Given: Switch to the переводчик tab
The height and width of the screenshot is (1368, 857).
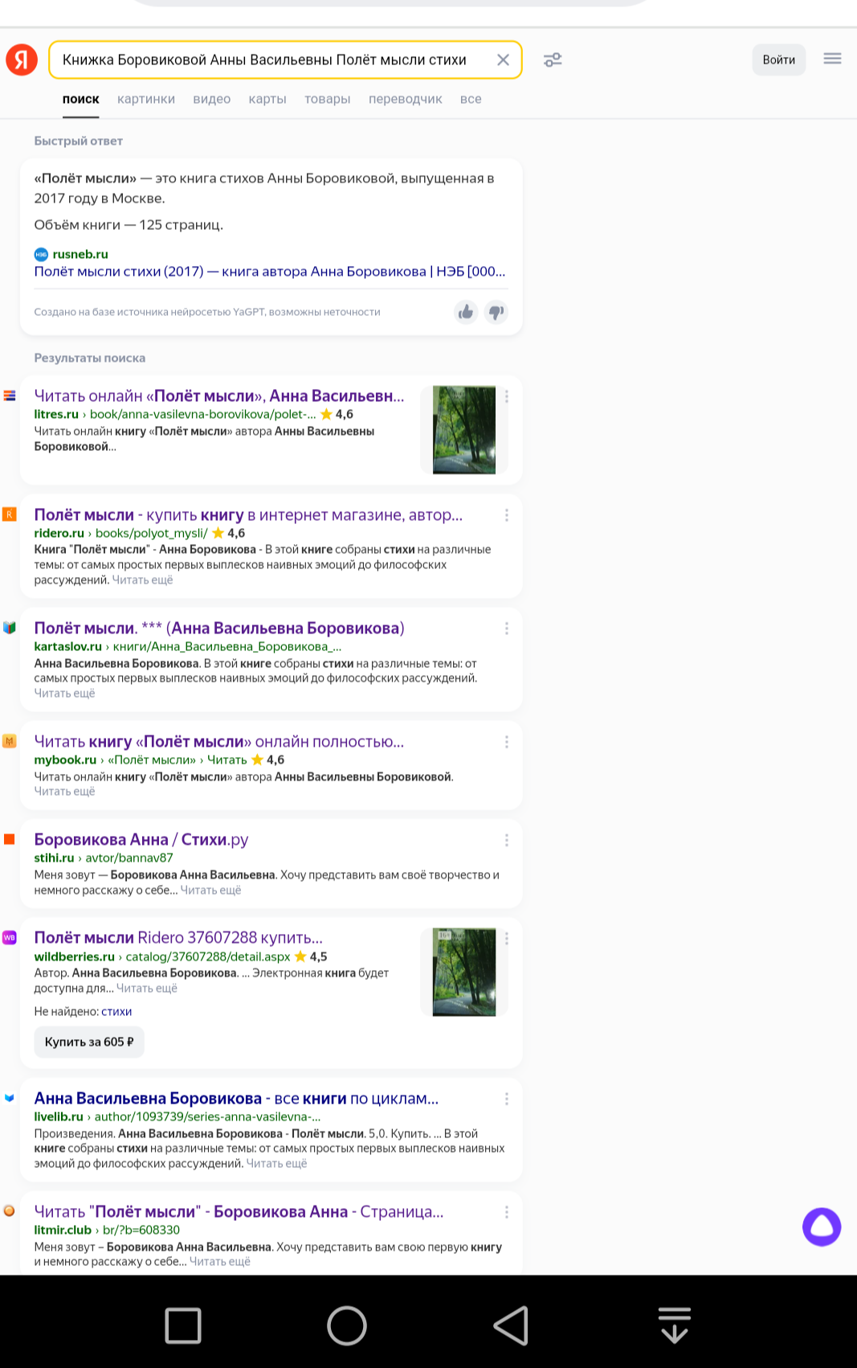Looking at the screenshot, I should point(406,99).
